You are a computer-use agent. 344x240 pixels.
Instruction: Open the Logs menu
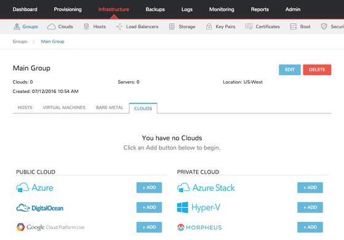click(187, 9)
